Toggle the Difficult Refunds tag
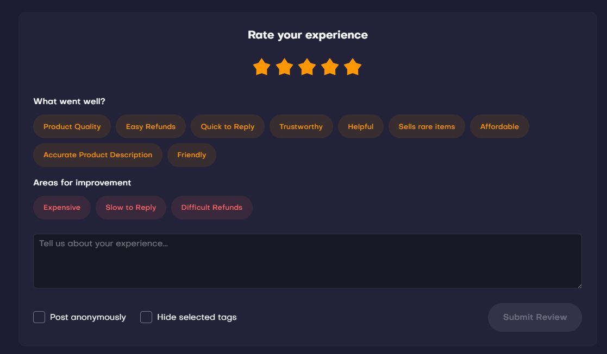607x354 pixels. (x=211, y=207)
